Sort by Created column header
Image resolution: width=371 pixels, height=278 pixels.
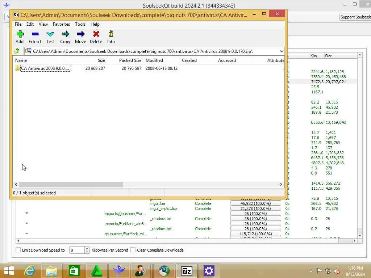[x=189, y=60]
